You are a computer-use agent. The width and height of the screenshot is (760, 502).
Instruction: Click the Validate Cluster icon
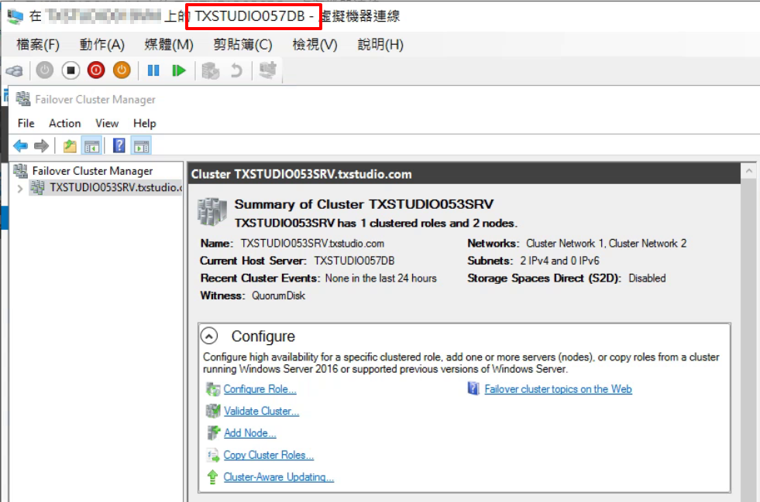click(x=213, y=411)
